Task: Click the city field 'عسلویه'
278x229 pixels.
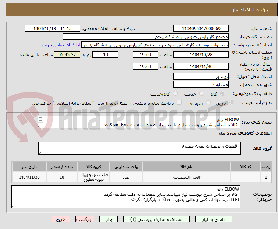Action: click(201, 85)
